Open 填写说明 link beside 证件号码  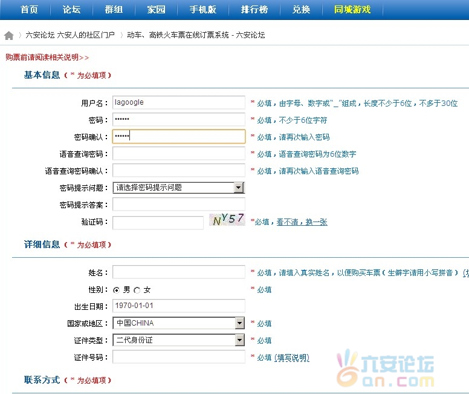point(292,358)
